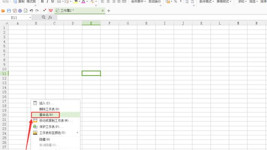Click the open folder icon
This screenshot has width=267, height=150.
point(3,11)
